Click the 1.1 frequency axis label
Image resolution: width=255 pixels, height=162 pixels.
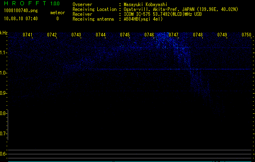click(x=3, y=53)
